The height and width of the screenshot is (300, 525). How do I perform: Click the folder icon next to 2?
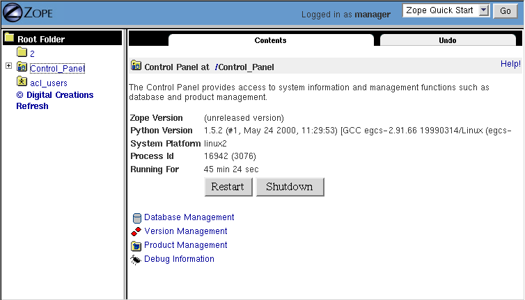tap(22, 53)
